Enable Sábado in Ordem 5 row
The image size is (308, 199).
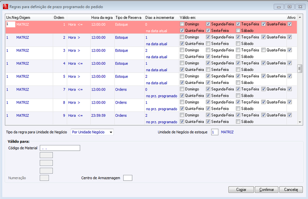[238, 82]
